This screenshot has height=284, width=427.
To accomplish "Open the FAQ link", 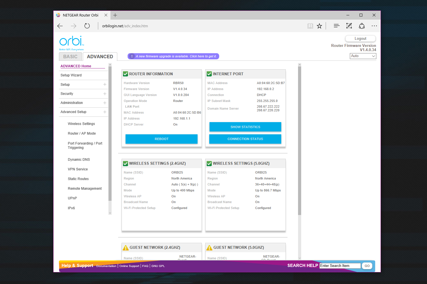I will coord(145,266).
